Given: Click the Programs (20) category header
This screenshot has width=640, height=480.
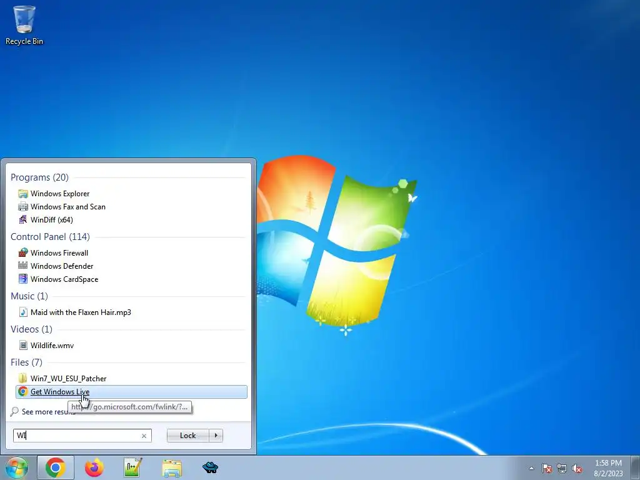Looking at the screenshot, I should click(x=39, y=177).
